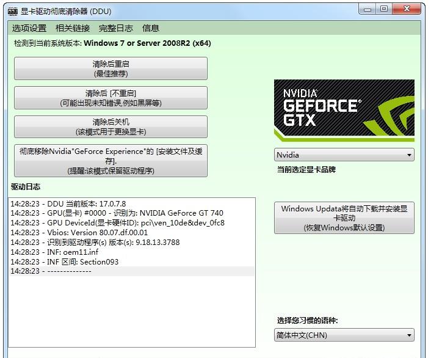Open the 选项设置 menu
This screenshot has width=431, height=358.
point(29,28)
